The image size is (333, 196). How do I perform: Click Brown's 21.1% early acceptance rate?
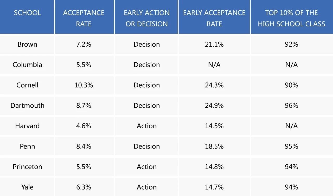coord(214,44)
